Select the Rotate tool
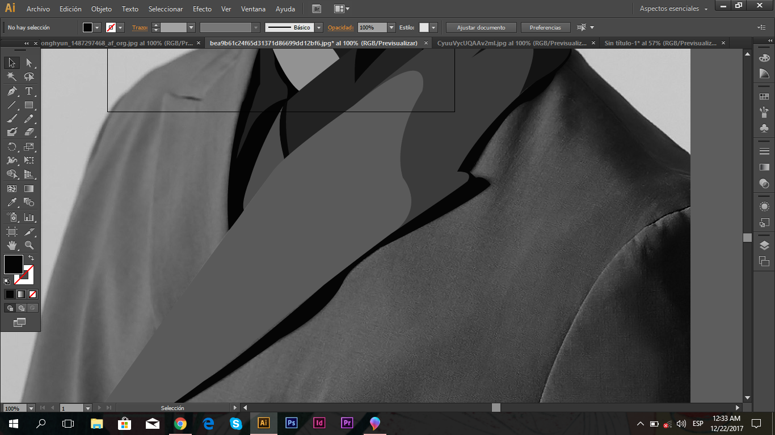 point(12,147)
